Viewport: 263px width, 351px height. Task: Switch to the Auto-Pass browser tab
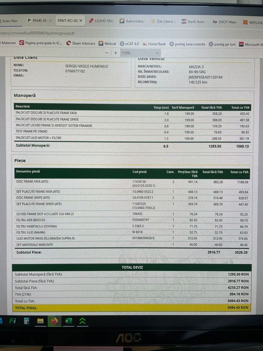(10, 21)
